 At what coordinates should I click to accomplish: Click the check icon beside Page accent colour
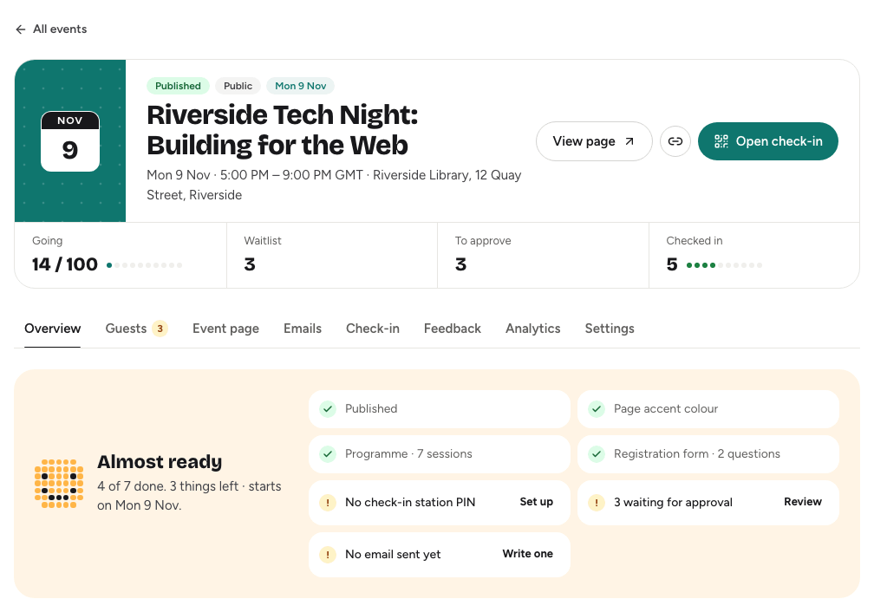pyautogui.click(x=597, y=409)
